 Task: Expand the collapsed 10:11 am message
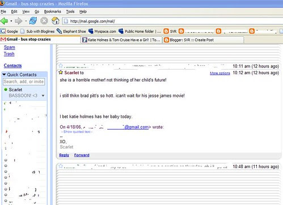coord(168,66)
